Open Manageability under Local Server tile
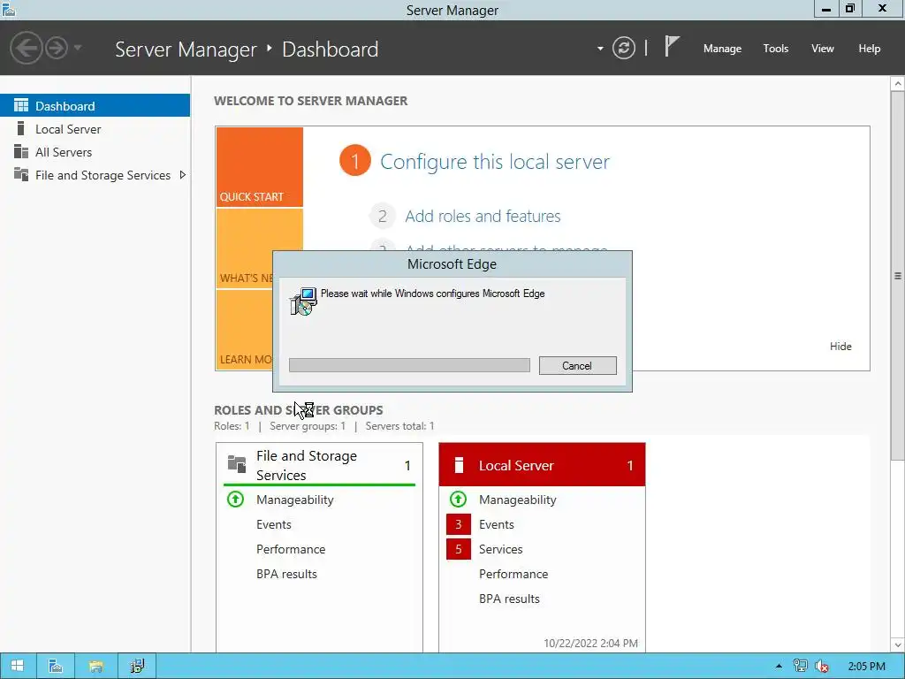 [x=518, y=500]
